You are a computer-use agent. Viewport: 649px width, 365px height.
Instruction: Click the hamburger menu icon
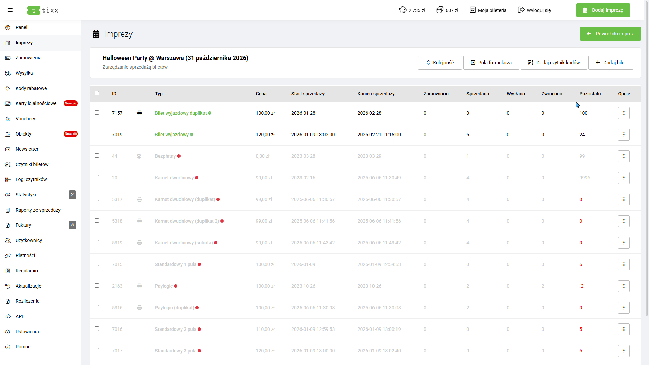[10, 10]
